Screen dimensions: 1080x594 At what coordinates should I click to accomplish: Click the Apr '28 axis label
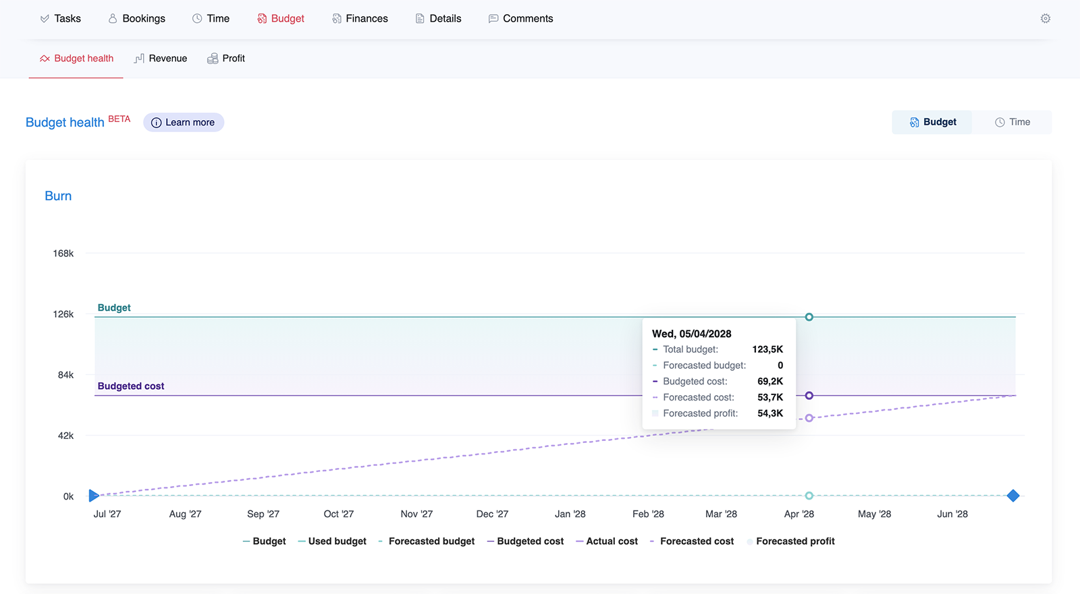pyautogui.click(x=799, y=514)
